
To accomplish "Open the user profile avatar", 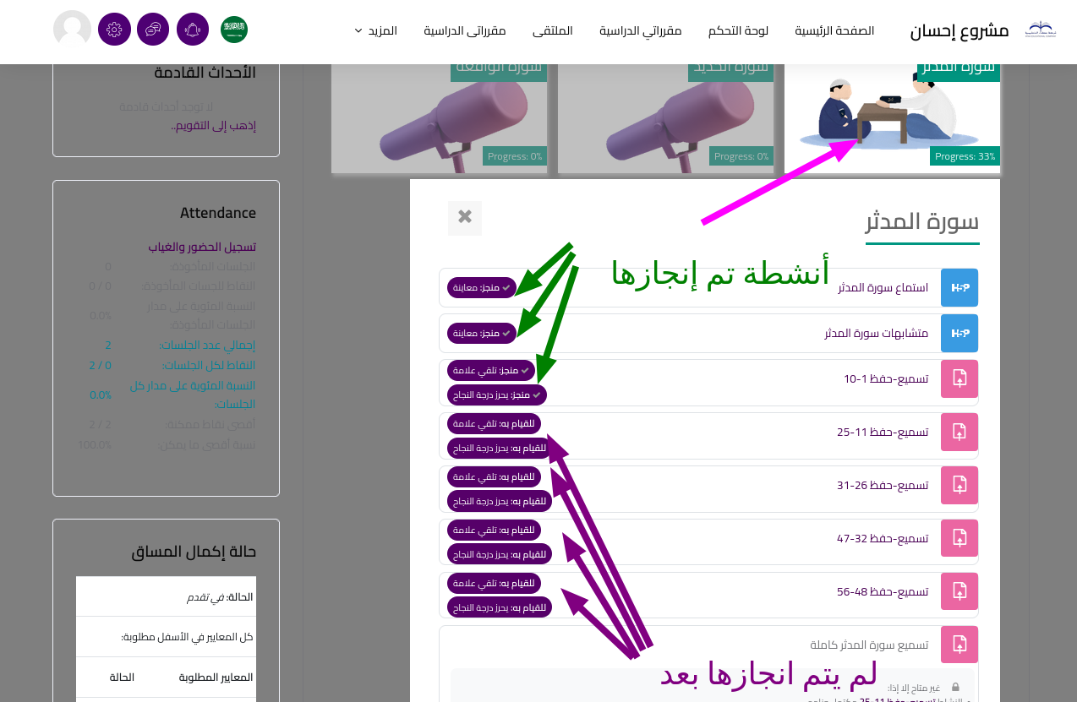I will pyautogui.click(x=72, y=30).
